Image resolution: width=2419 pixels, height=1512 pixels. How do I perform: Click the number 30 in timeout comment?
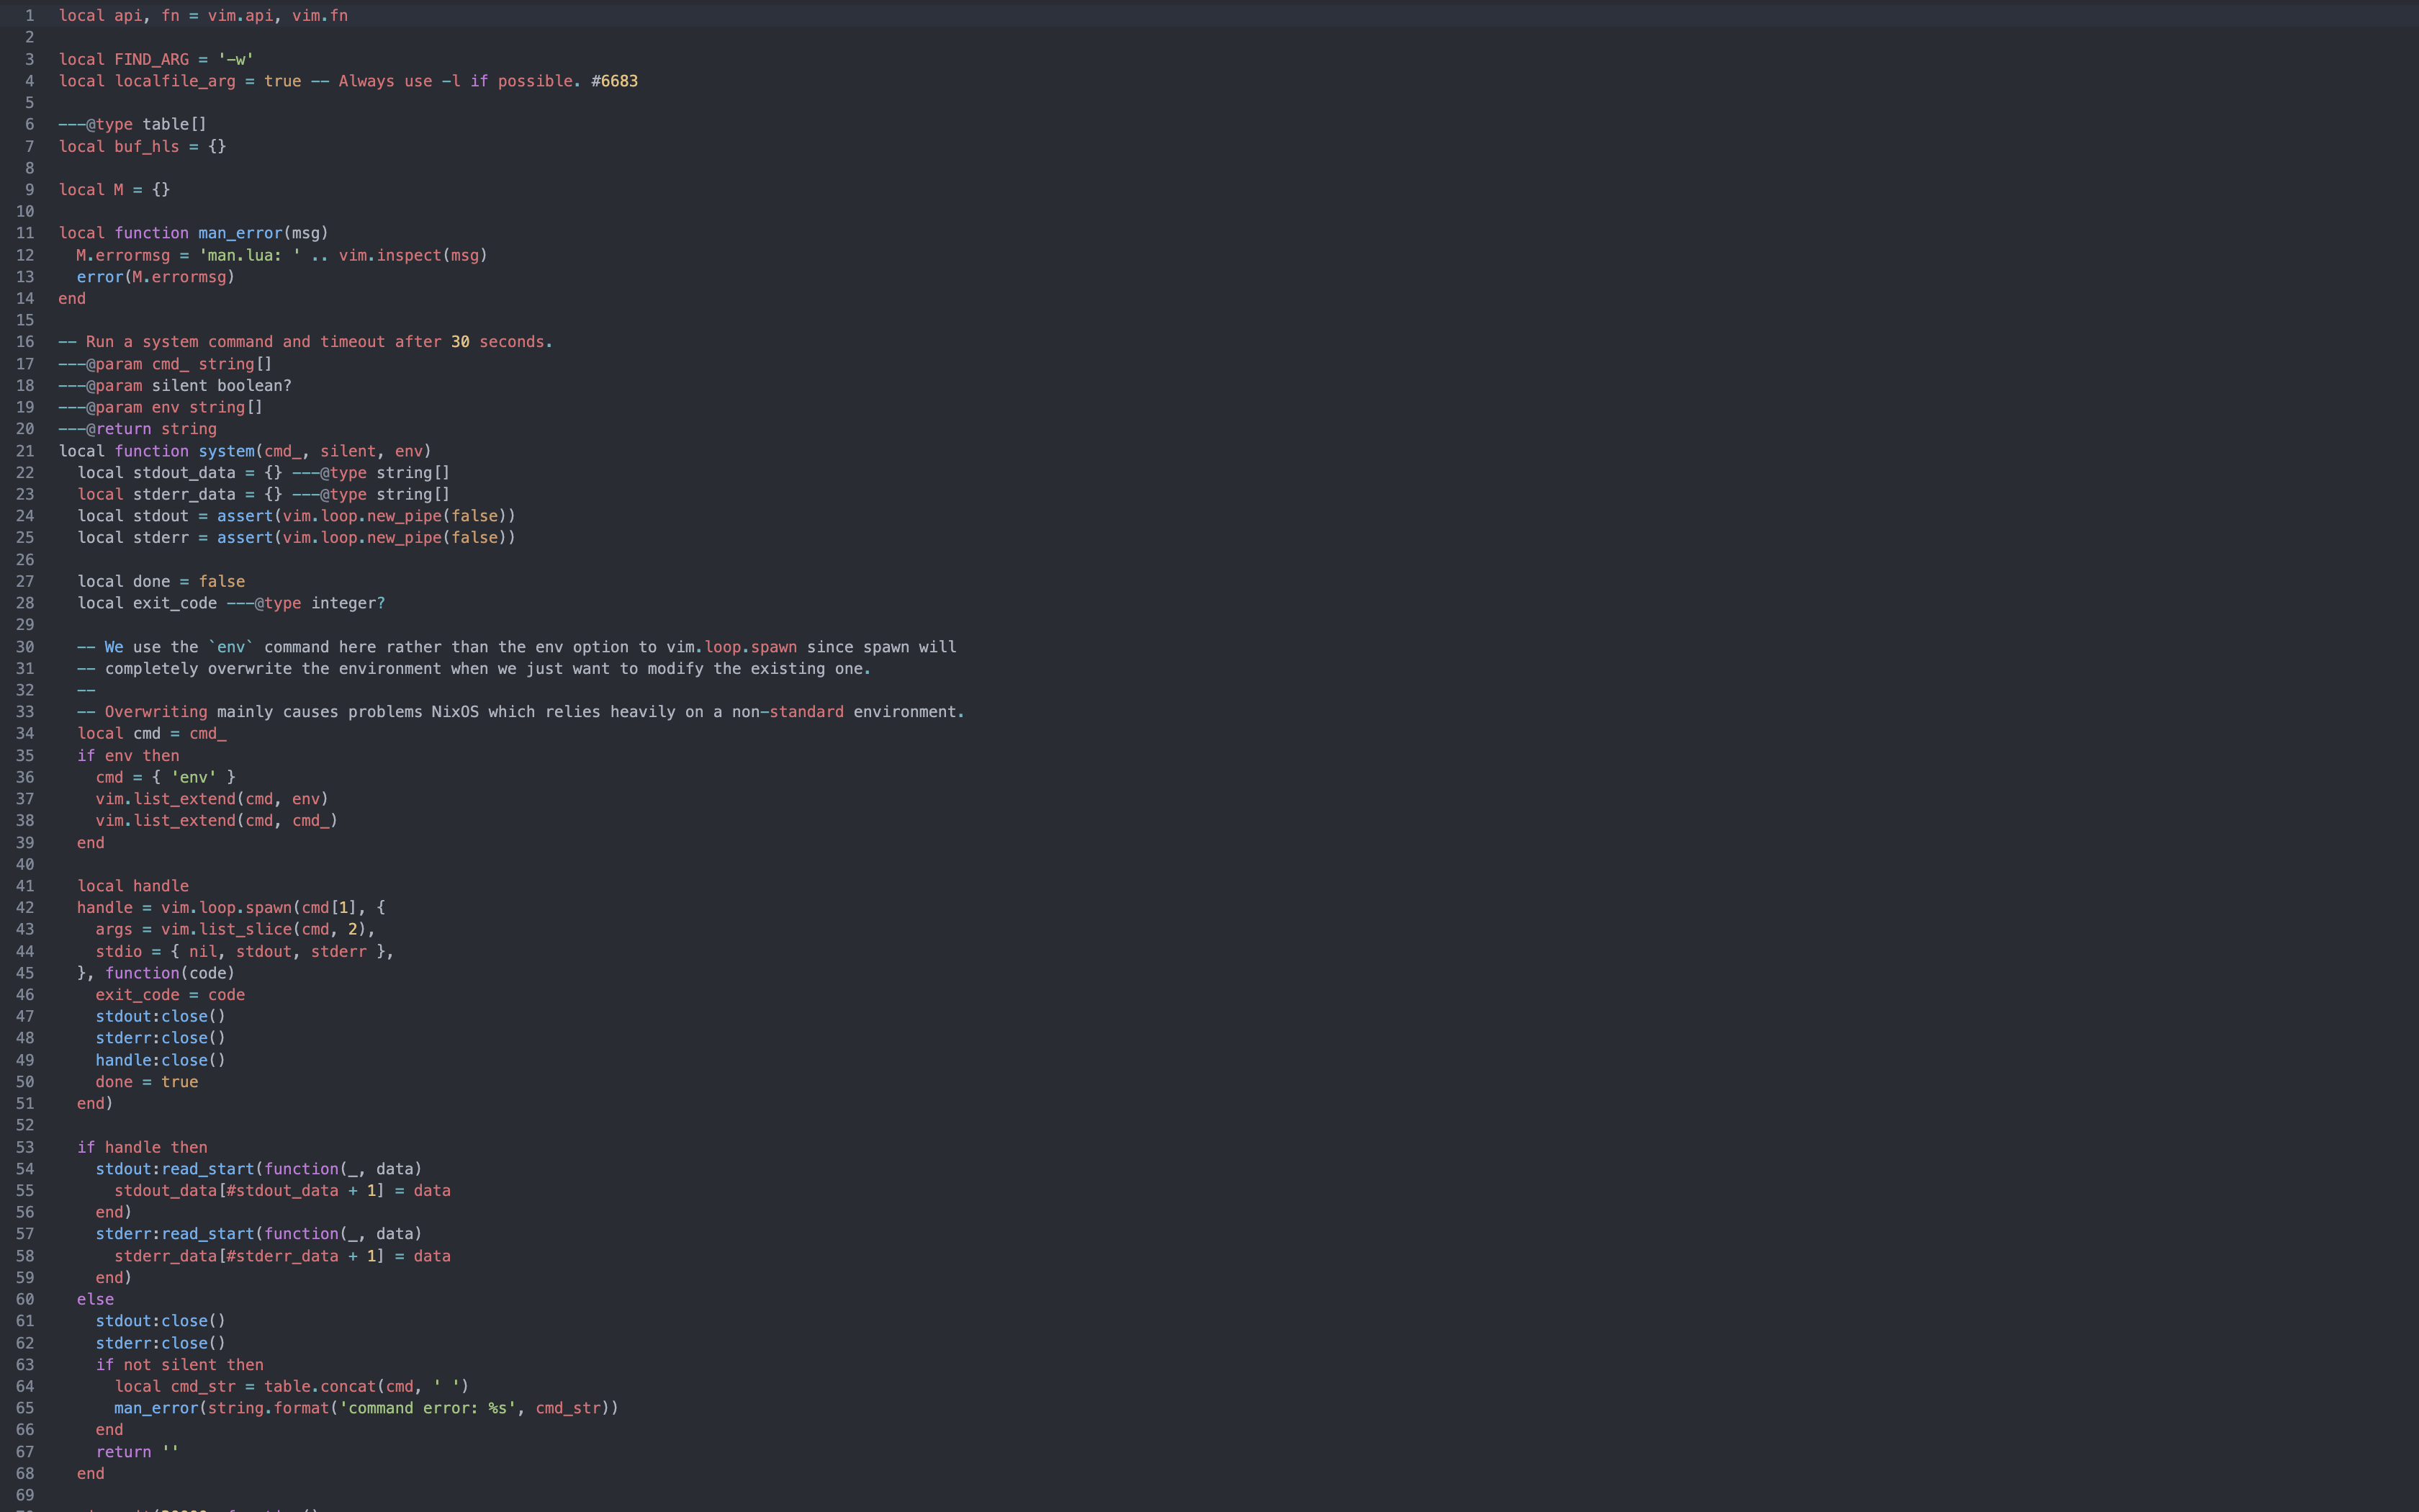click(460, 342)
